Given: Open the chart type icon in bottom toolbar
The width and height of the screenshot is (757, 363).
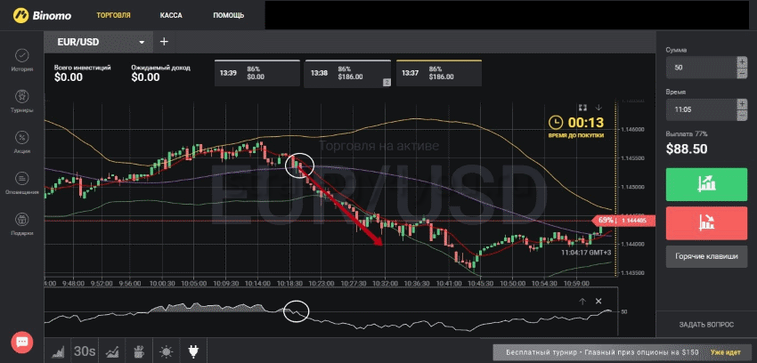Looking at the screenshot, I should [60, 351].
